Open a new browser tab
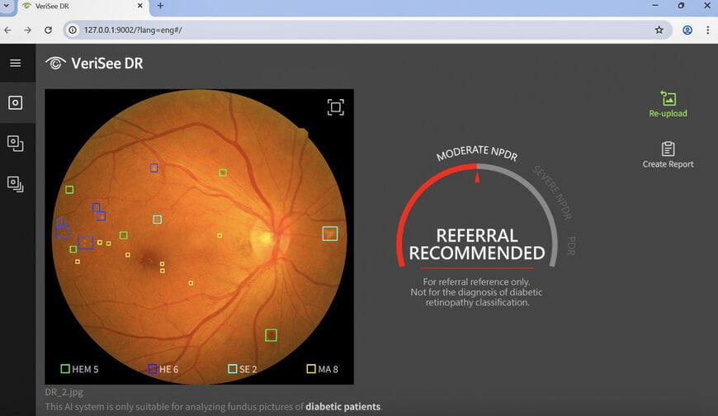The width and height of the screenshot is (718, 416). click(x=160, y=6)
